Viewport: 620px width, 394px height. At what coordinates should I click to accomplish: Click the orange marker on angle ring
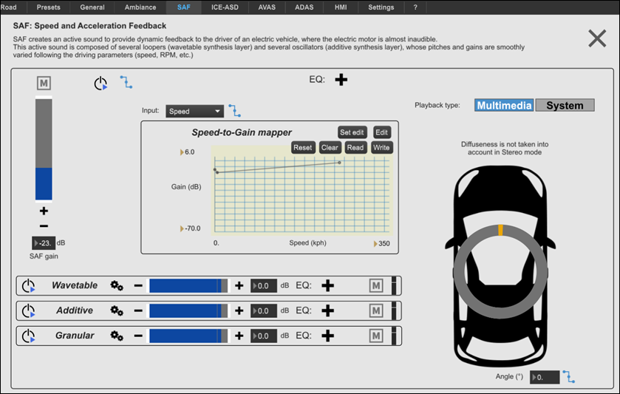click(x=500, y=230)
